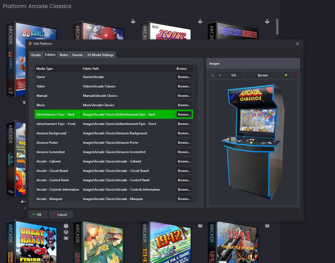The height and width of the screenshot is (263, 335).
Task: Browse folder for Amazon Poster
Action: [x=184, y=143]
